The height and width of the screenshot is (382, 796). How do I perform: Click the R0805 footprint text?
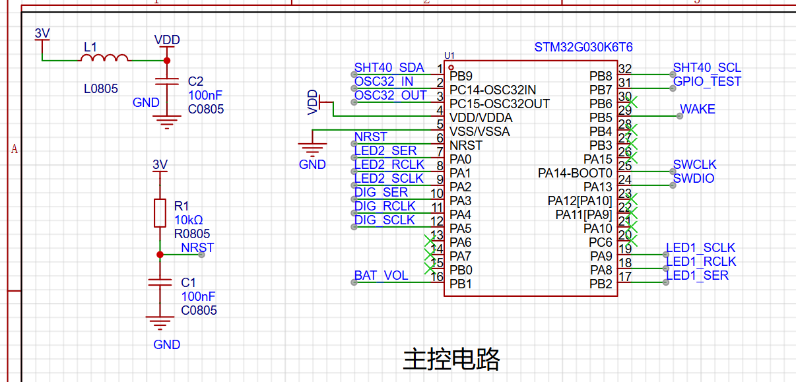tap(192, 234)
